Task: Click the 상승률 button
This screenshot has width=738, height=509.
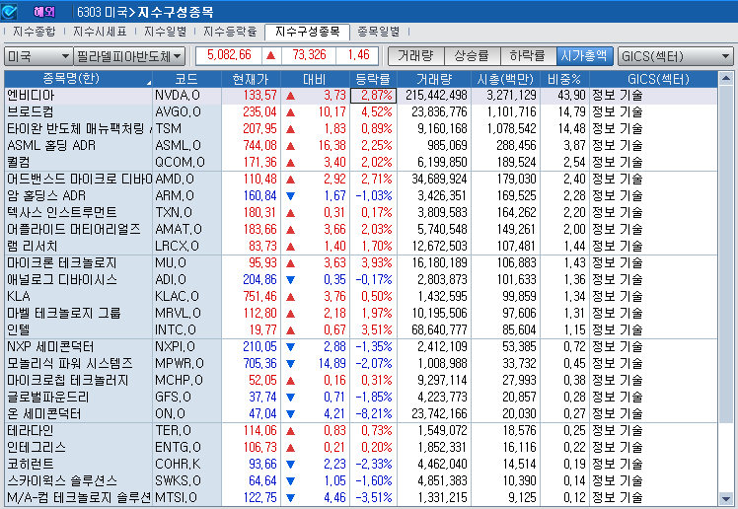Action: pyautogui.click(x=472, y=56)
